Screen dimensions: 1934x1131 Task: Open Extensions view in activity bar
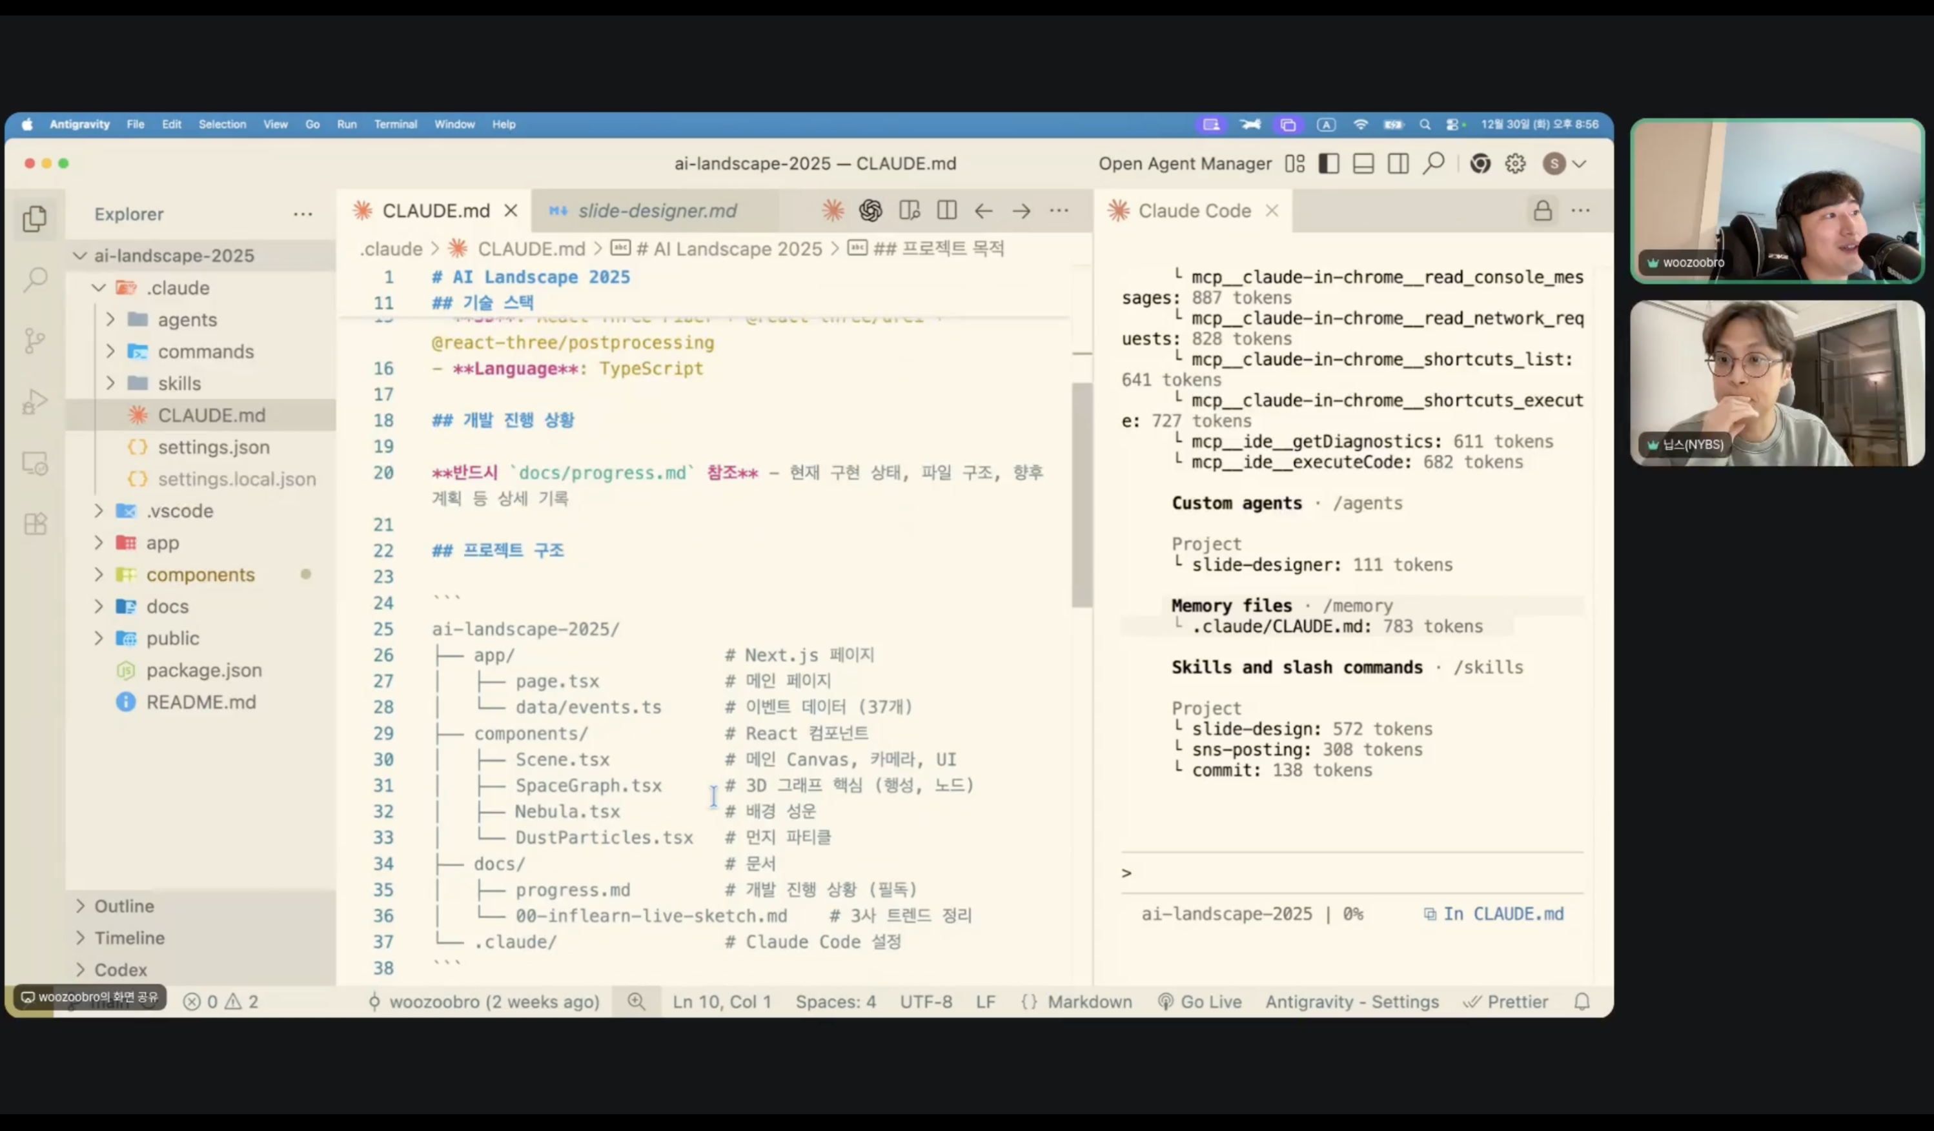tap(36, 524)
